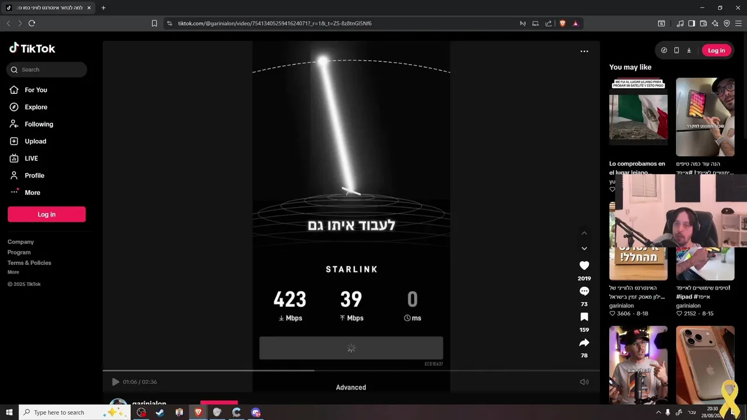
Task: Go to the previous video with the up chevron
Action: 584,233
